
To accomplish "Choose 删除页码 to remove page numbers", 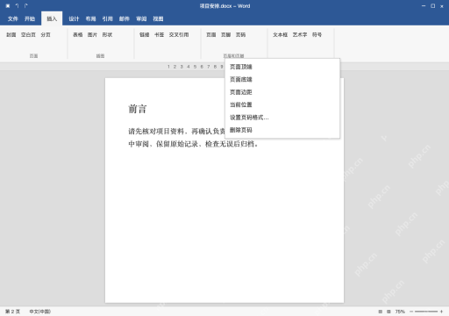I will click(x=282, y=130).
